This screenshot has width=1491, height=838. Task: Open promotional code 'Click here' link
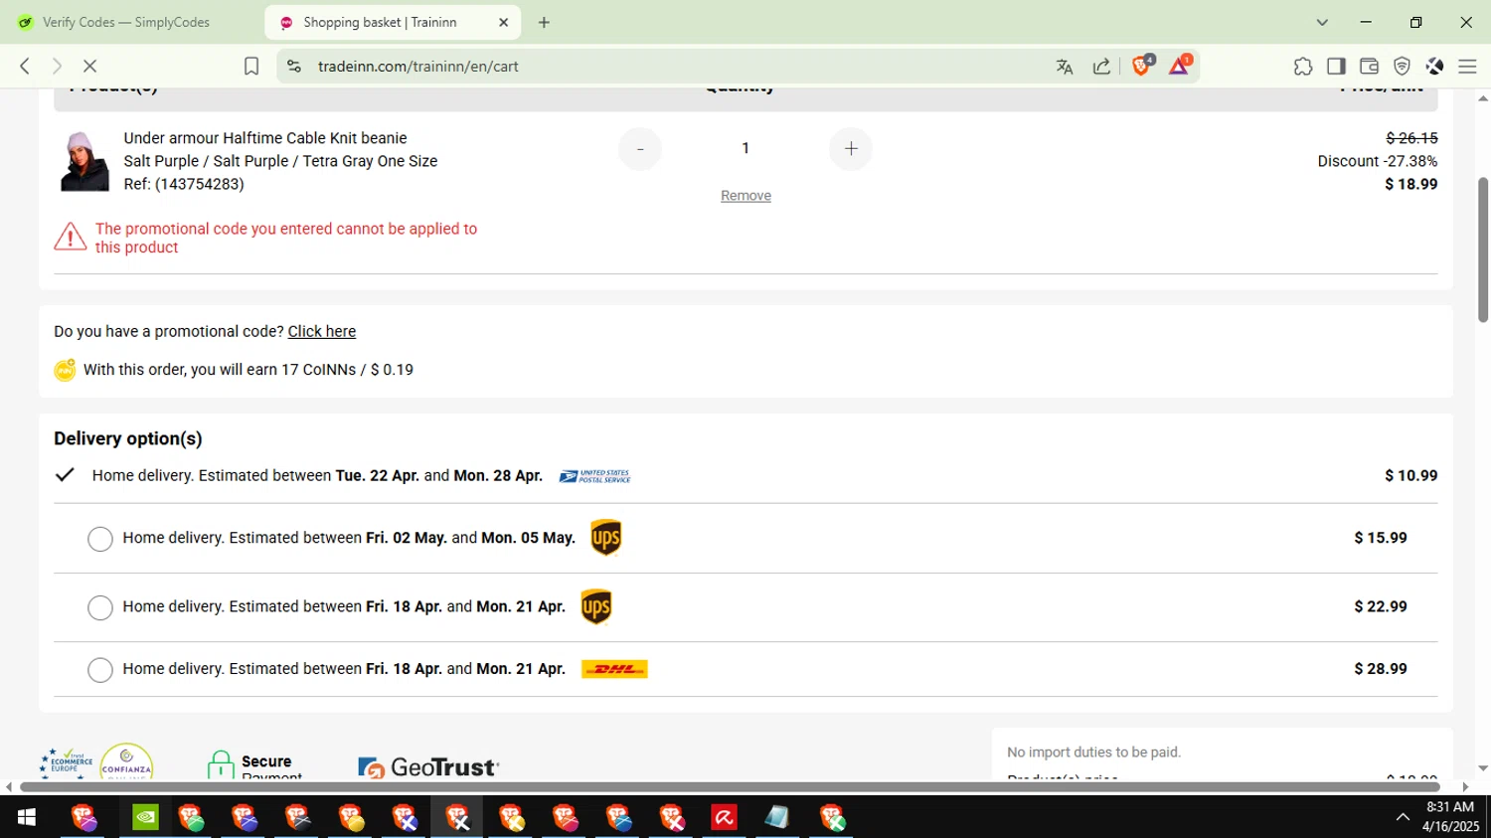point(322,332)
